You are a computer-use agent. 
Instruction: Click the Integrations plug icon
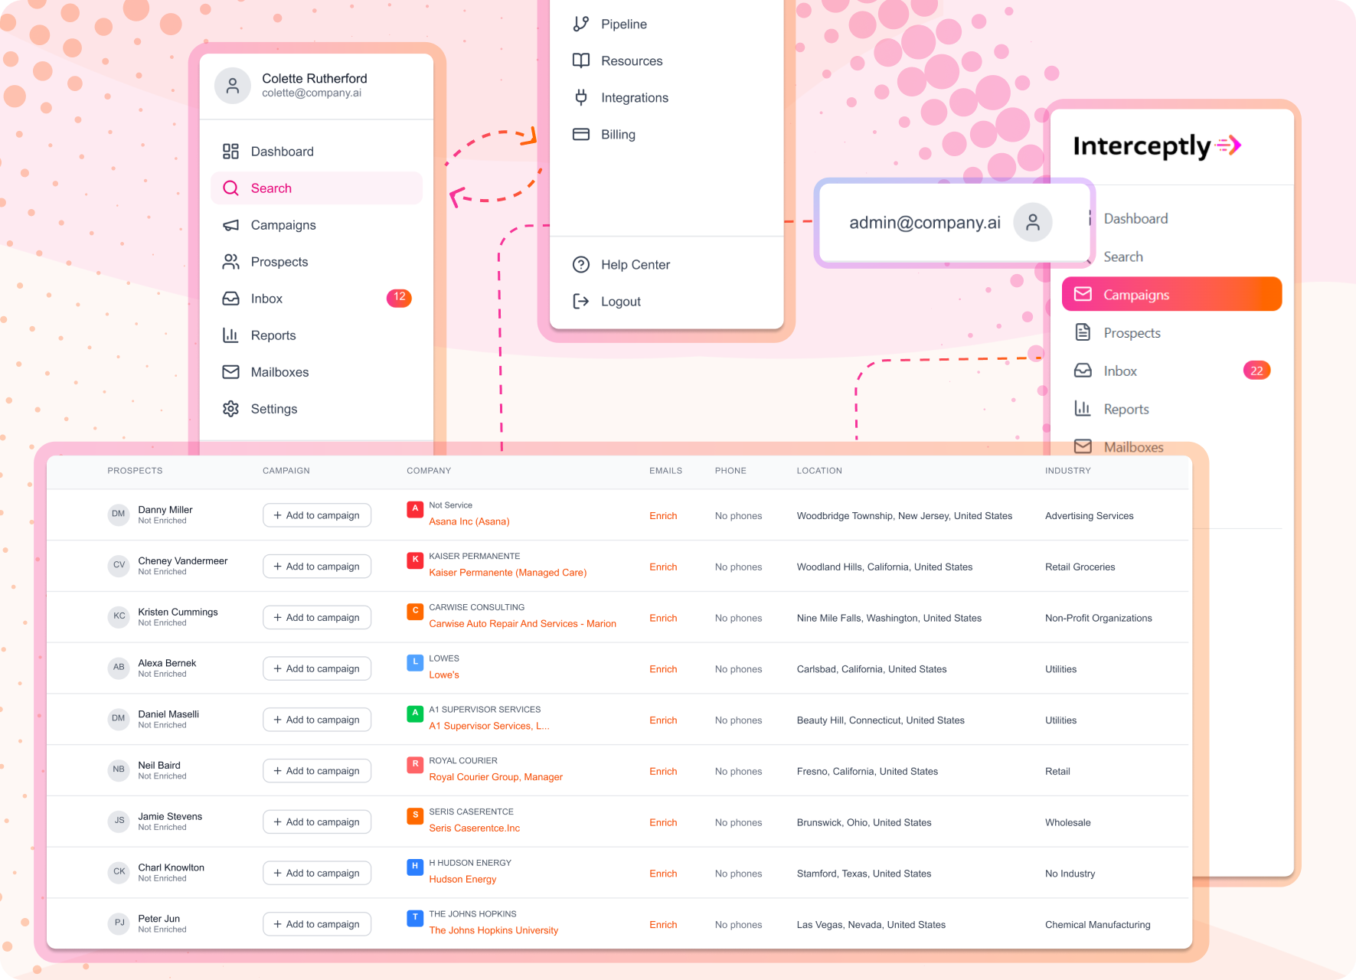(581, 97)
